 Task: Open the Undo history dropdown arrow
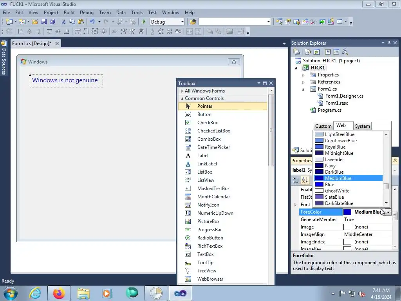coord(99,22)
